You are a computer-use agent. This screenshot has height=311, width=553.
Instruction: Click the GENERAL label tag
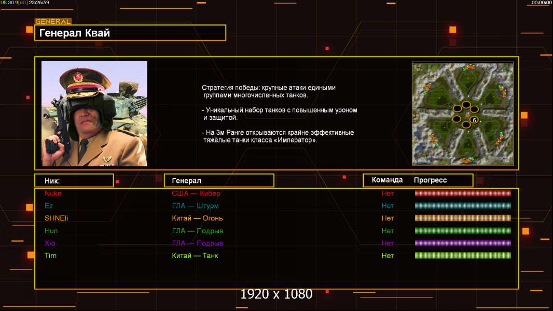click(53, 21)
